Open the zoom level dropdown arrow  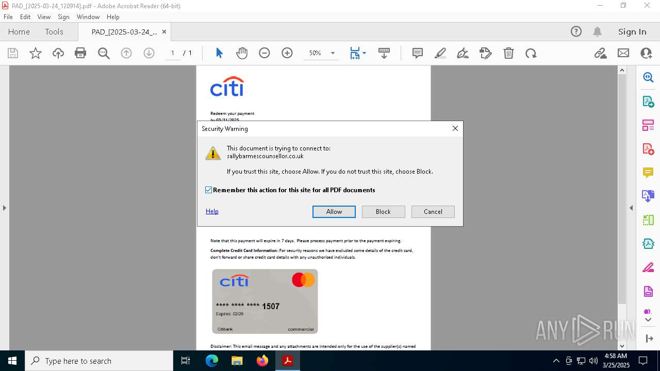pyautogui.click(x=333, y=53)
